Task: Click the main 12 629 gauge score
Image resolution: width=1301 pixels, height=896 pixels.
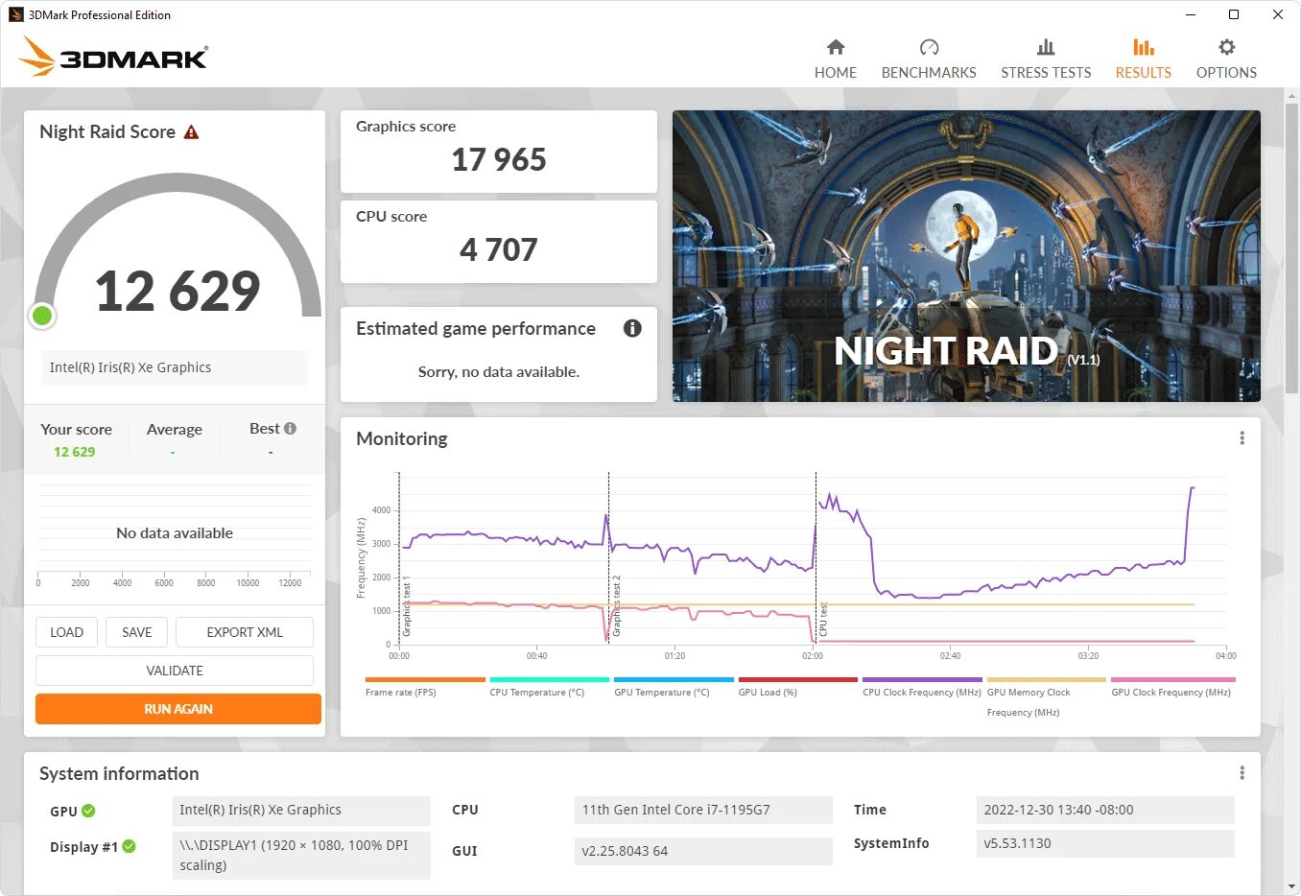Action: tap(177, 291)
